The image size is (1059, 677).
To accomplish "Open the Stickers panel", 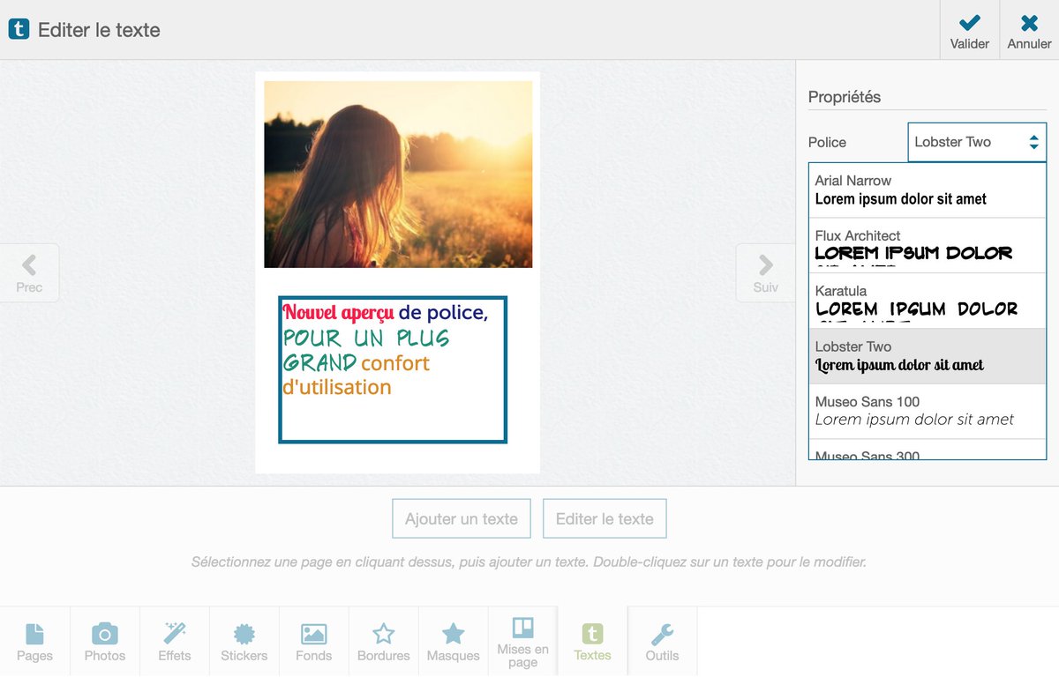I will 244,641.
